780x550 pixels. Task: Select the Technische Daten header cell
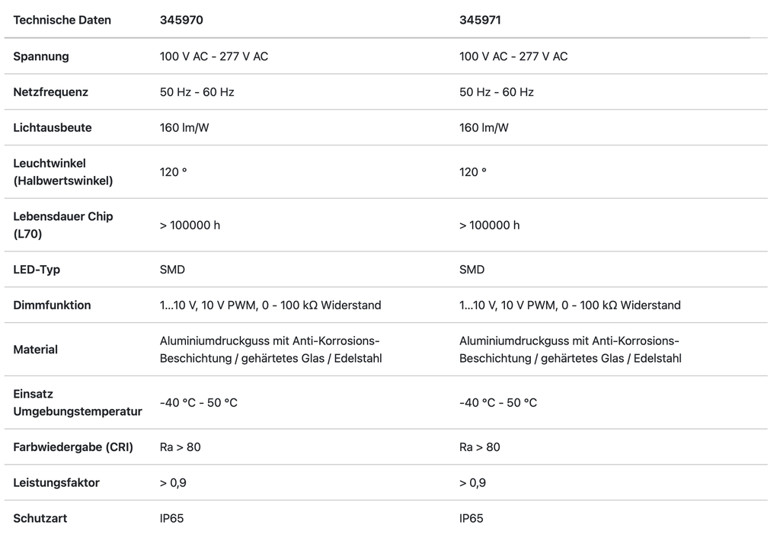pos(62,20)
